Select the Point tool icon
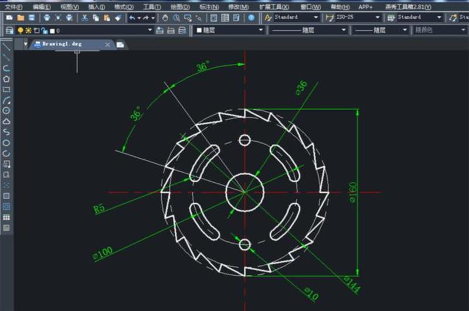 (x=6, y=185)
